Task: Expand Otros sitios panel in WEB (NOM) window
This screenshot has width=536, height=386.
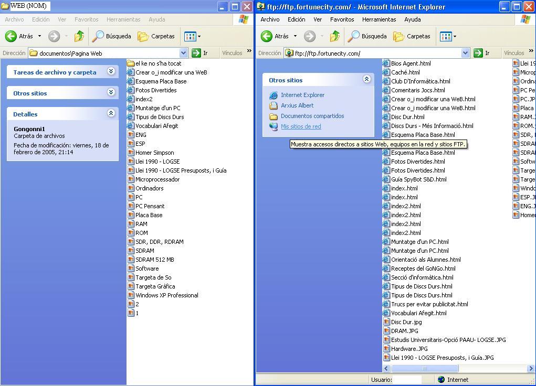Action: click(111, 92)
